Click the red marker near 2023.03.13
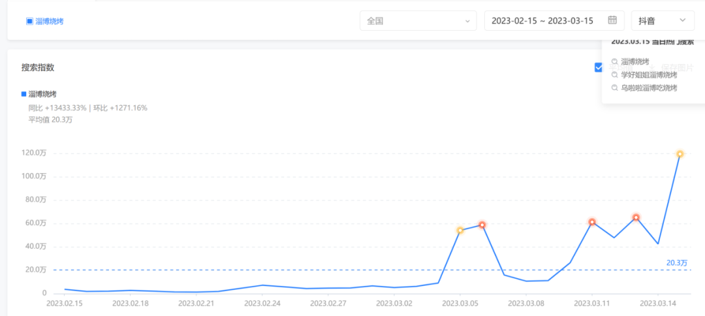Screen dimensions: 705x316 tap(636, 217)
